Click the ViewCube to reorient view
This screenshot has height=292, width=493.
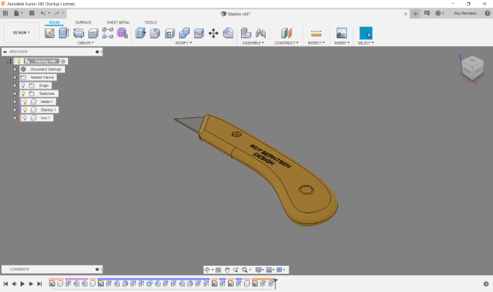click(472, 68)
